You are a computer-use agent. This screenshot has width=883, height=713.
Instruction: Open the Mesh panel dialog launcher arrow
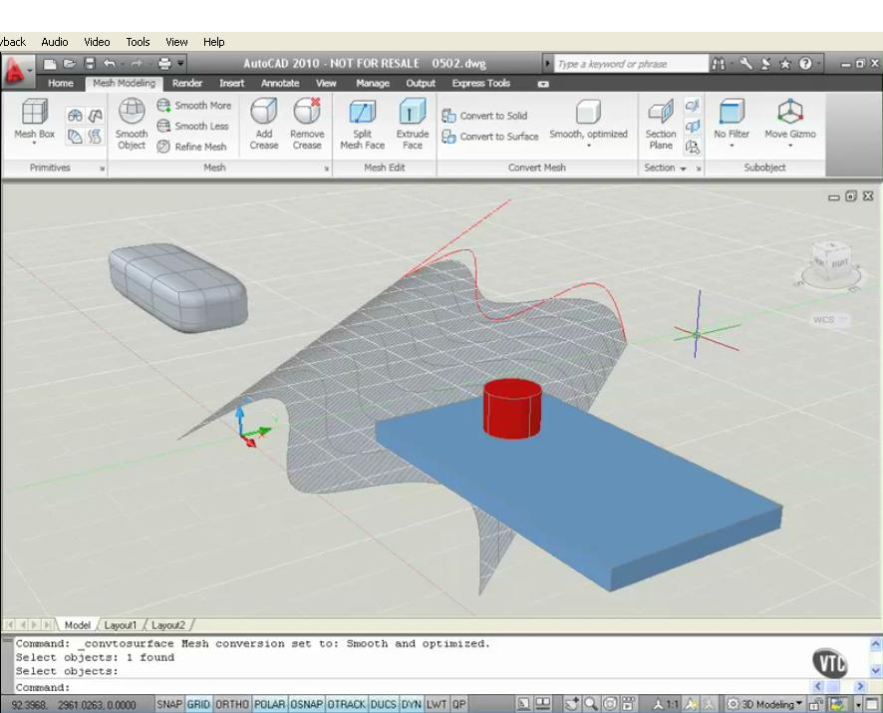327,169
